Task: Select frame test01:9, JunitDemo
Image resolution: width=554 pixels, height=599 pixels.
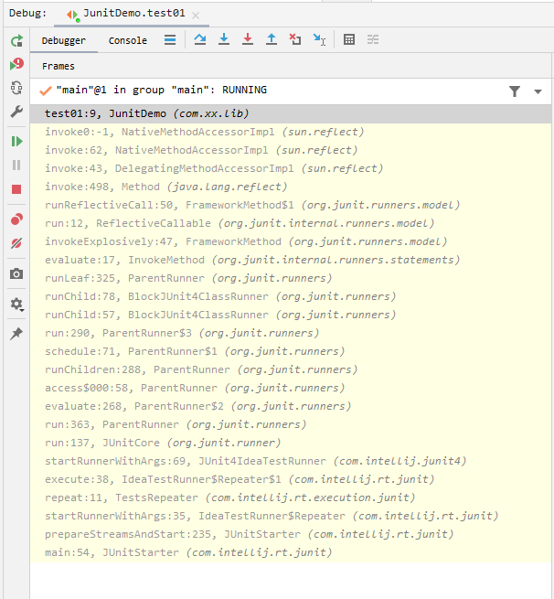Action: pyautogui.click(x=291, y=113)
